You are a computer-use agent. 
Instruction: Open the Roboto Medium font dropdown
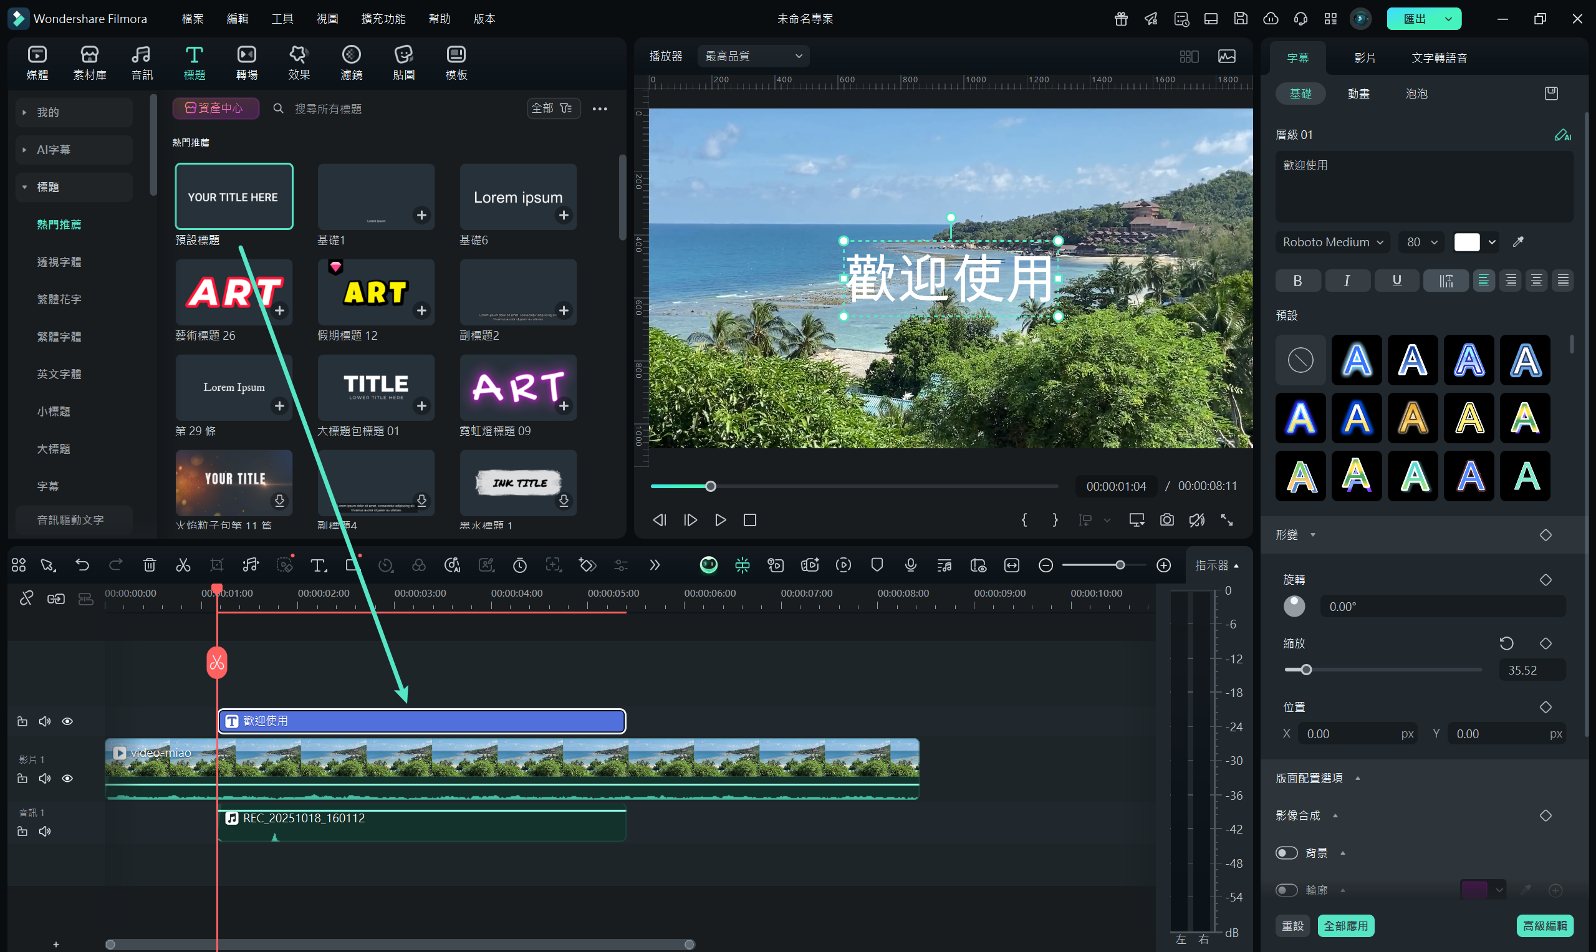coord(1332,242)
